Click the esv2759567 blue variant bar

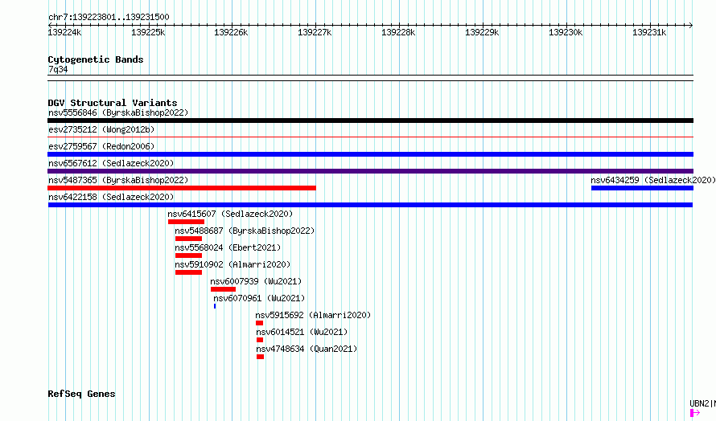[370, 154]
